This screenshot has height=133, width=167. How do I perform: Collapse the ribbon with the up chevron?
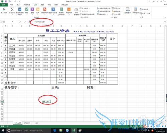pyautogui.click(x=165, y=18)
